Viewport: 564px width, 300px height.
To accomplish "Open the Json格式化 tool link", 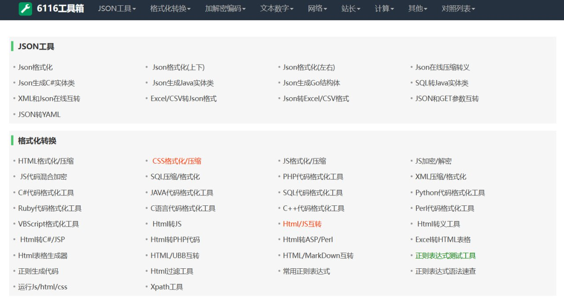I will [35, 67].
